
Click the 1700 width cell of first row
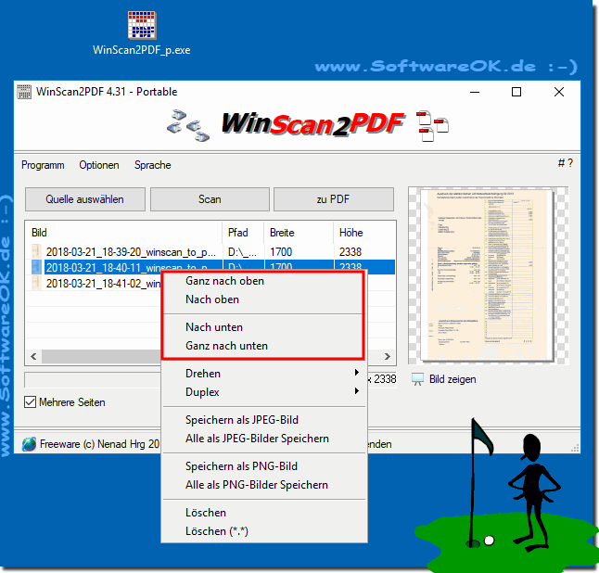(281, 252)
